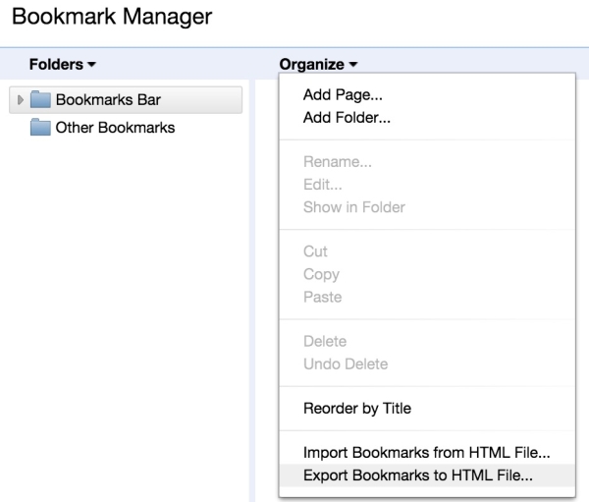Viewport: 589px width, 502px height.
Task: Choose Add Page from Organize menu
Action: click(343, 95)
